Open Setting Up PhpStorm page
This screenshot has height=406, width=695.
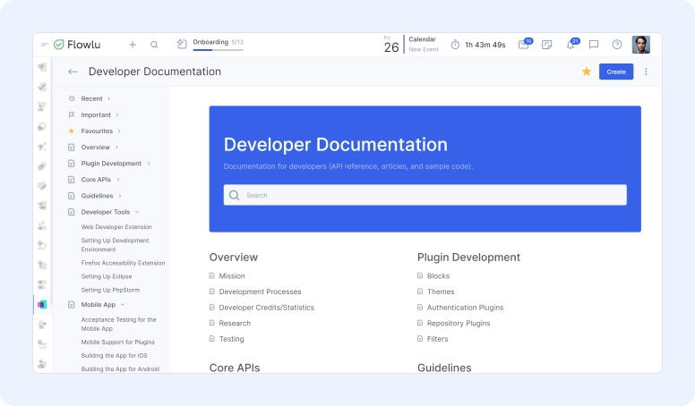click(110, 290)
